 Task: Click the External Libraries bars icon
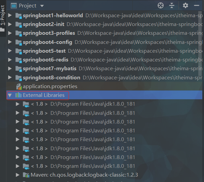[18, 95]
